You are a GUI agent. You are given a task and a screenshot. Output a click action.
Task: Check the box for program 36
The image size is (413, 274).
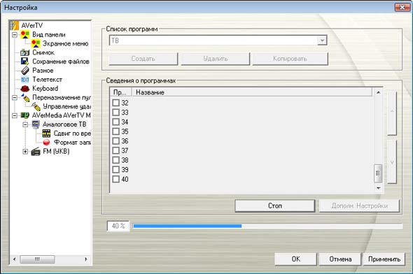pyautogui.click(x=116, y=141)
